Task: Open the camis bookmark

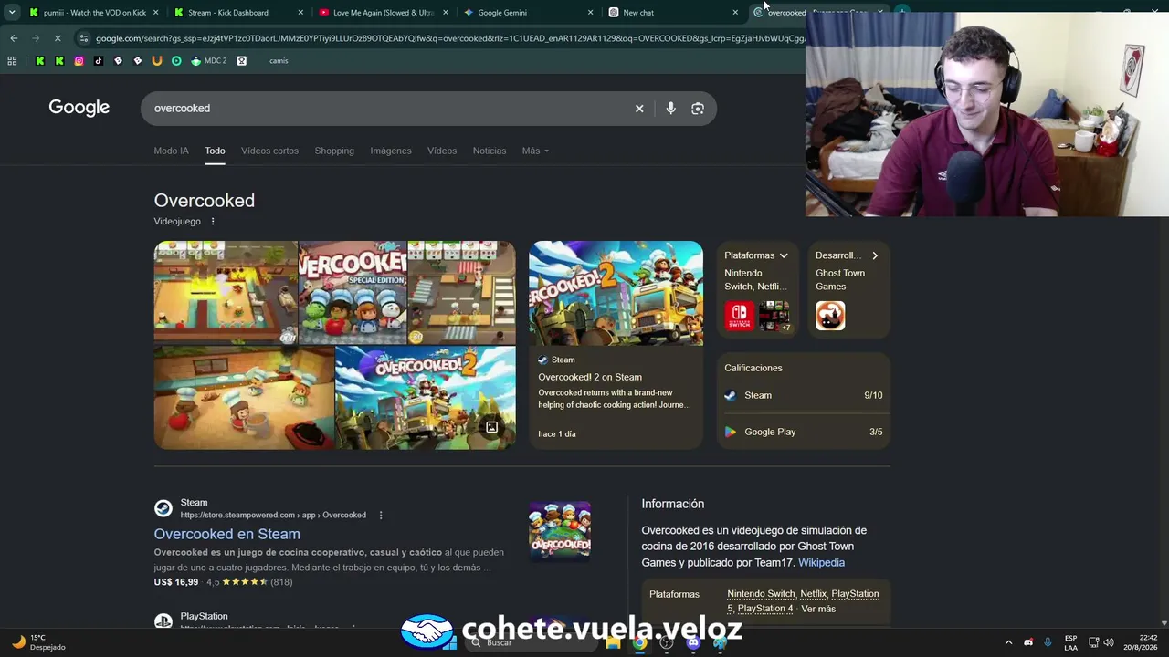Action: tap(279, 61)
